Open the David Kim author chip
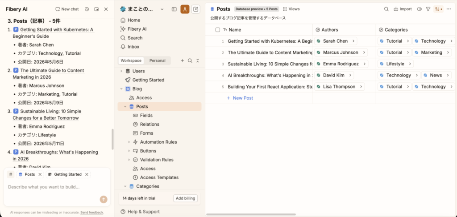Screen dimensions: 457x217 point(334,75)
